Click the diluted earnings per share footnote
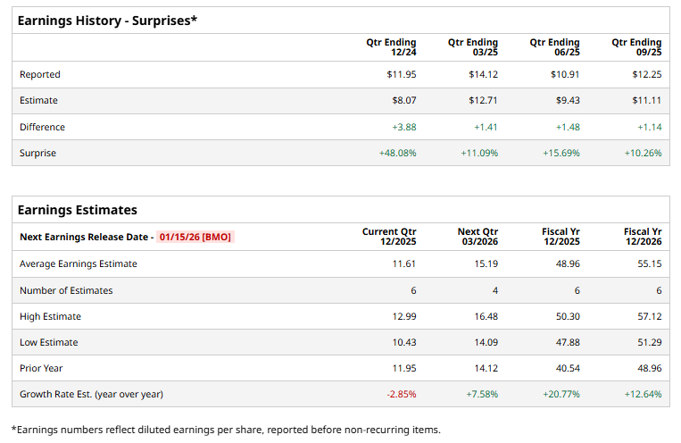 (226, 430)
